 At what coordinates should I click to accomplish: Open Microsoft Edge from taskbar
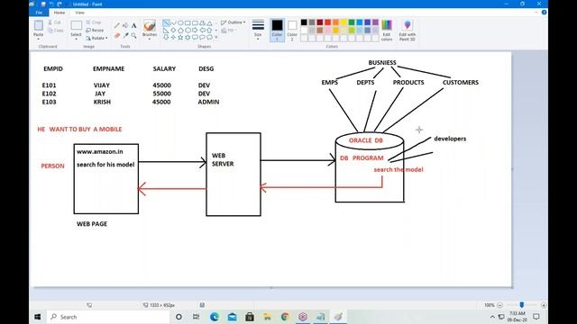pos(215,317)
